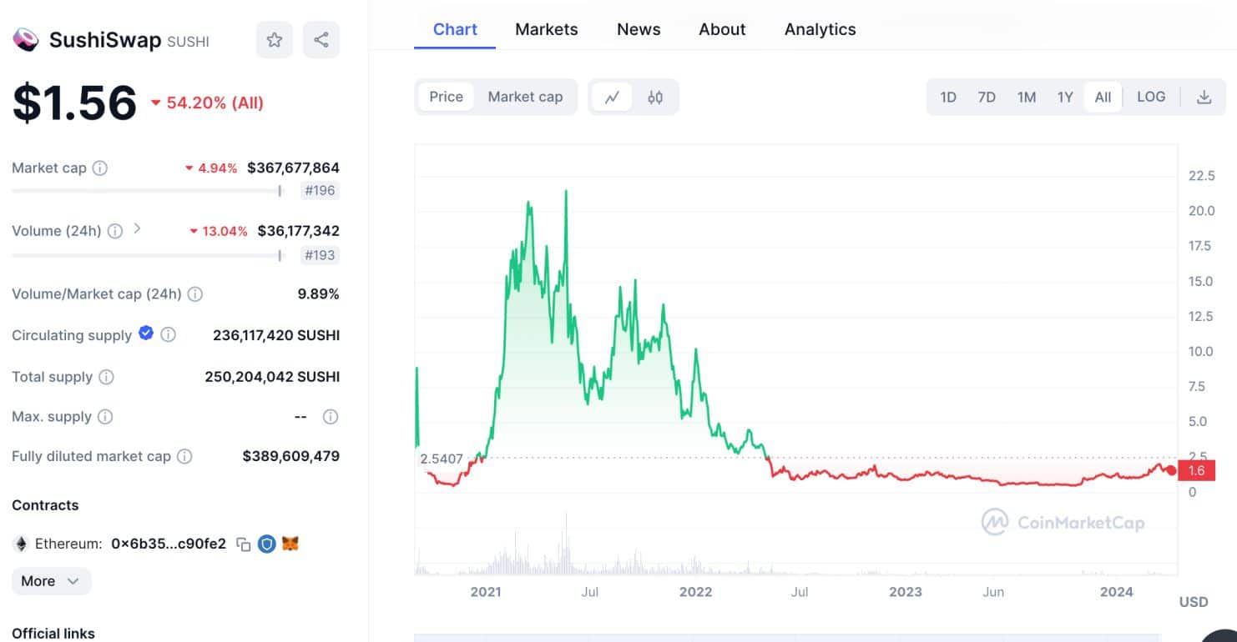The width and height of the screenshot is (1237, 642).
Task: Click the Official links heading
Action: click(x=53, y=634)
